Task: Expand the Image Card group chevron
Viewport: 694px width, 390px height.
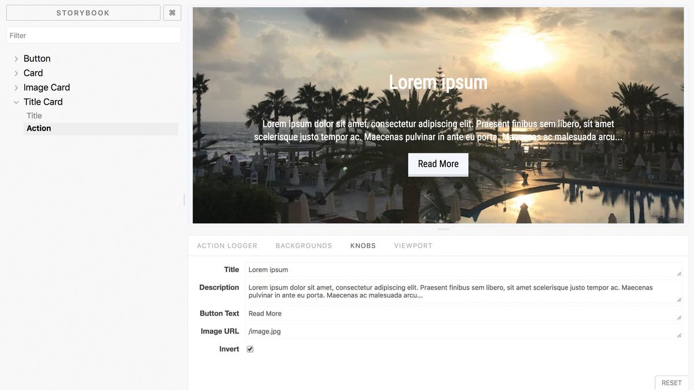Action: click(x=16, y=88)
